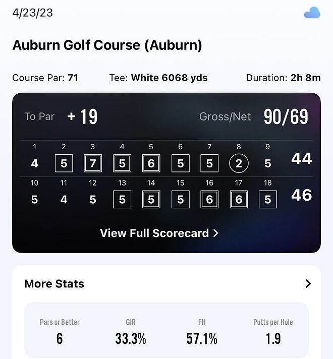Expand More Stats with the chevron arrow
The width and height of the screenshot is (333, 359).
click(308, 284)
